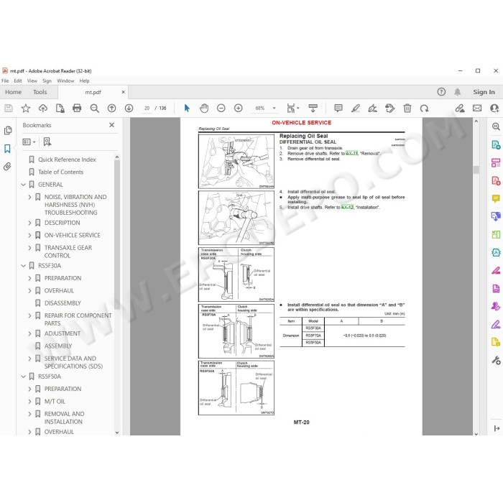
Task: Close the Bookmarks panel
Action: 111,125
